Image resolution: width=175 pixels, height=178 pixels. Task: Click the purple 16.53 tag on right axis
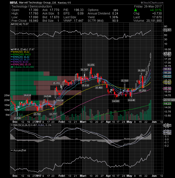pyautogui.click(x=167, y=69)
